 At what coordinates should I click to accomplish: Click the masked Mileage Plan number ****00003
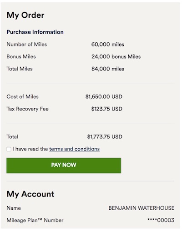coord(161,220)
